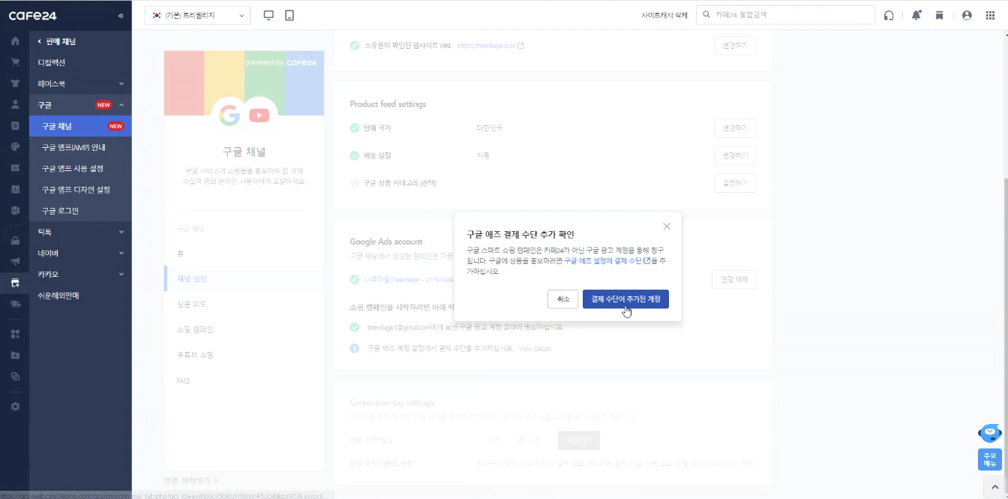1008x499 pixels.
Task: Open headset customer support icon
Action: pyautogui.click(x=889, y=15)
